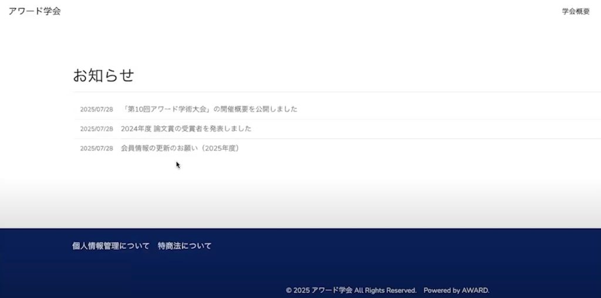Click the date beside 会員情報の更新 news
This screenshot has width=601, height=298.
[97, 149]
